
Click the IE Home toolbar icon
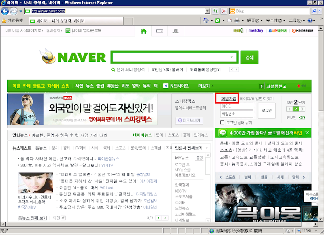[x=206, y=20]
